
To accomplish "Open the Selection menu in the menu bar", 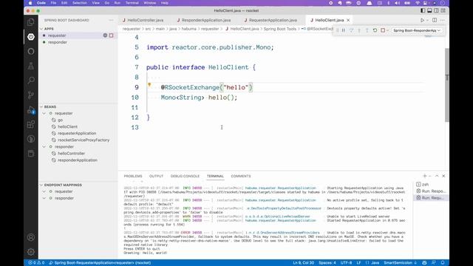I will (x=79, y=3).
